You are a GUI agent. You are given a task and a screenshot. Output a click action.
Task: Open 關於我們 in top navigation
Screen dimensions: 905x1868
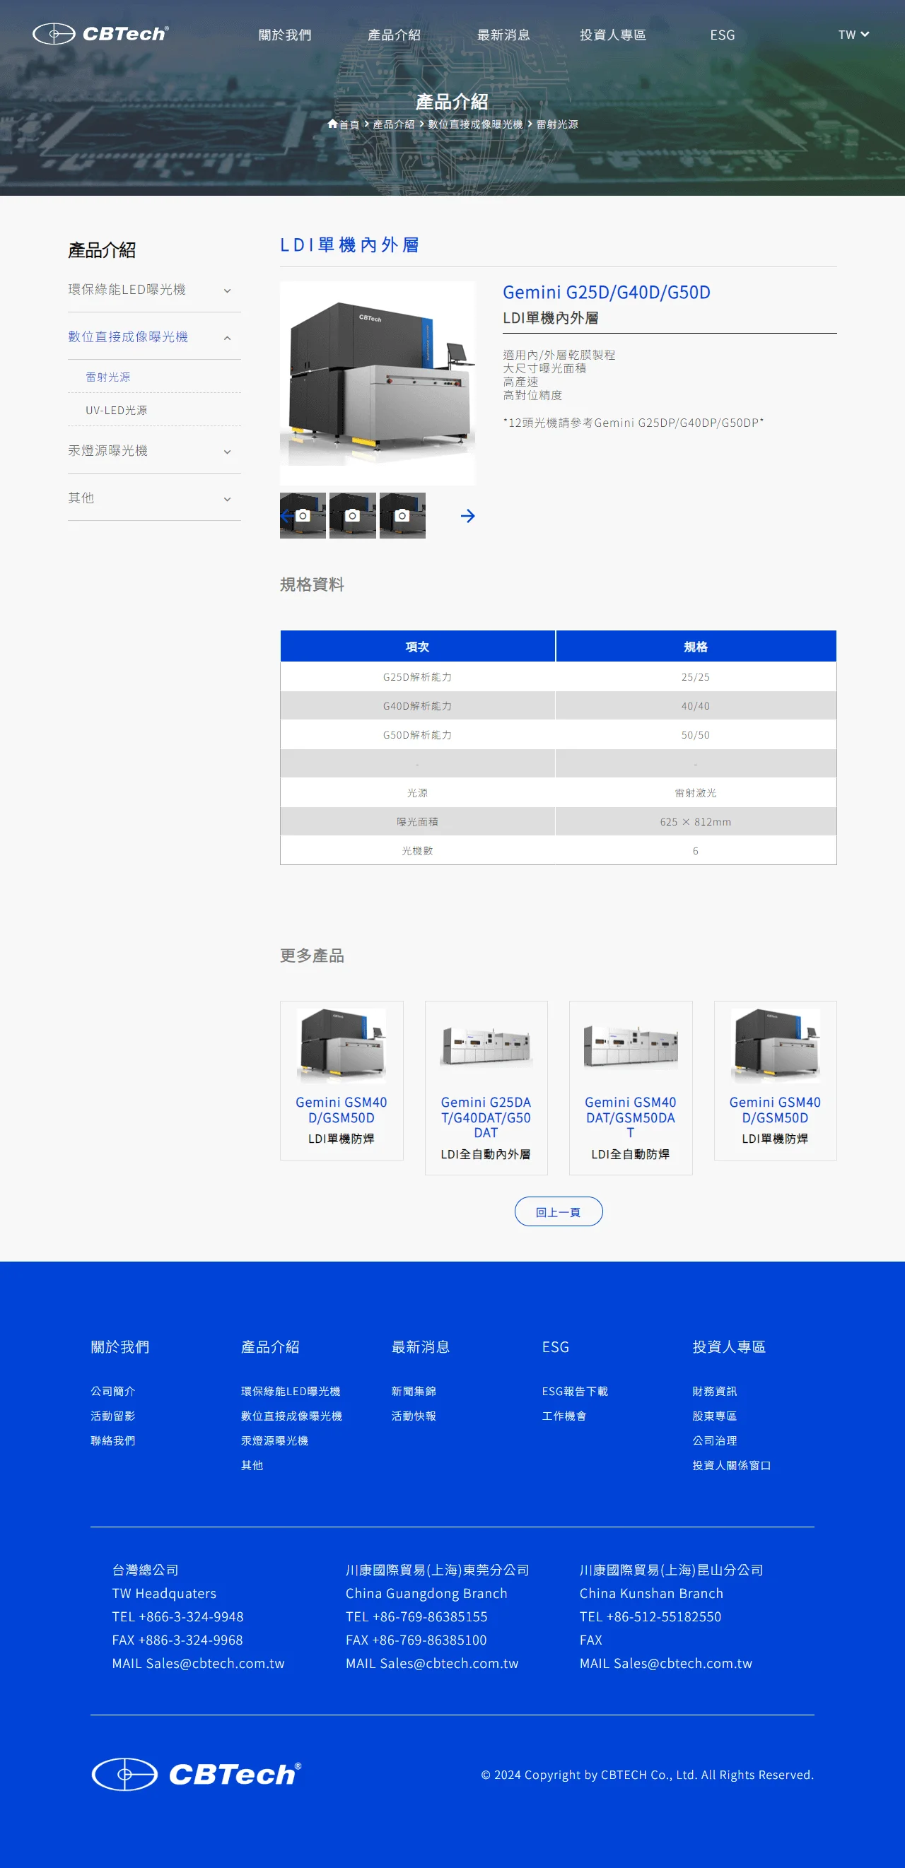285,35
